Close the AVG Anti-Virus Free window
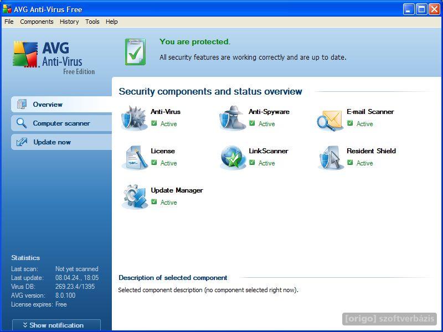 tap(434, 9)
